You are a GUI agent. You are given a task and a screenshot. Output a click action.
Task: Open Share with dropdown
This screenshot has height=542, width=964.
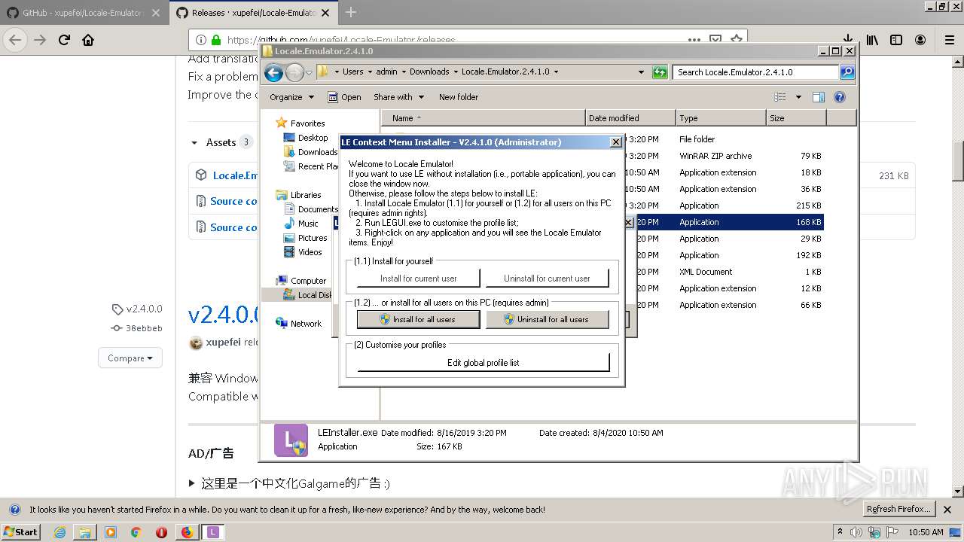click(x=398, y=97)
